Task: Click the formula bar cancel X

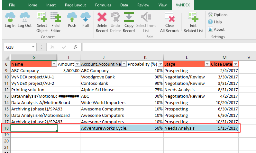Action: click(x=52, y=47)
